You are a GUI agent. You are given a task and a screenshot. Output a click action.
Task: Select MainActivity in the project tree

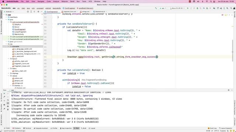coord(19,34)
